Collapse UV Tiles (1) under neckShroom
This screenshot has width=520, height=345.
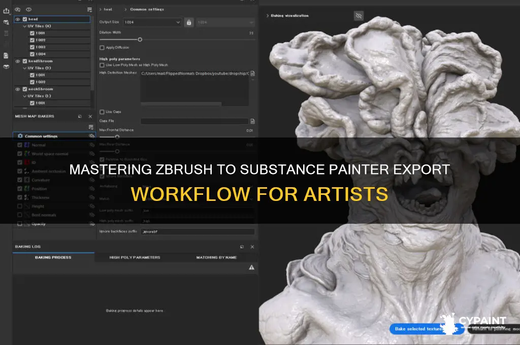pos(24,96)
